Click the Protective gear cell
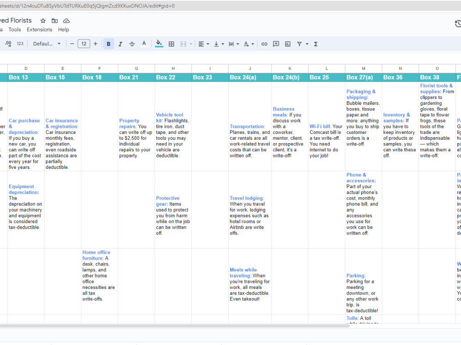461x345 pixels. click(x=173, y=210)
